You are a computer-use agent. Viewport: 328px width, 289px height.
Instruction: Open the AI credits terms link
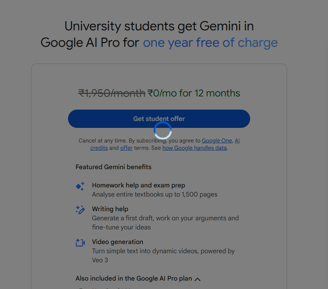click(x=237, y=141)
